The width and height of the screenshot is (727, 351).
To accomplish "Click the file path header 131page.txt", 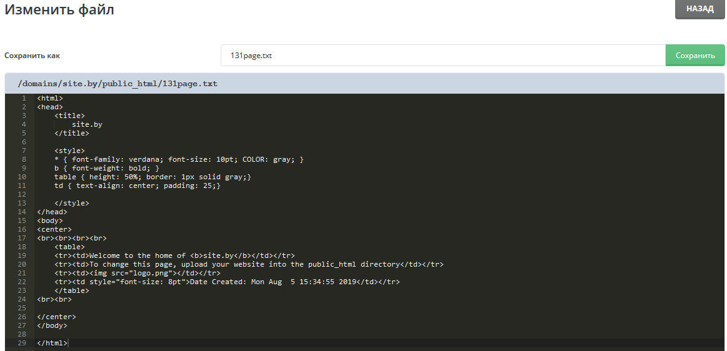I will 118,83.
